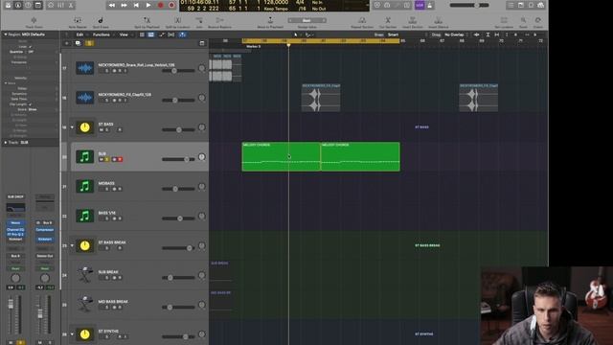Open the Toolbar view button in the control bar
Viewport: 613px width, 345px height.
point(38,5)
